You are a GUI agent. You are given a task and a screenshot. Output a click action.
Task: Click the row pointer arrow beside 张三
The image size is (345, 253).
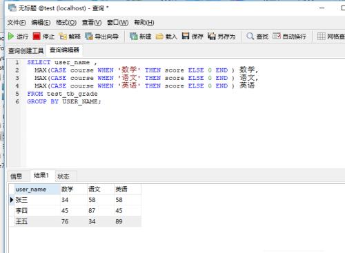[12, 200]
